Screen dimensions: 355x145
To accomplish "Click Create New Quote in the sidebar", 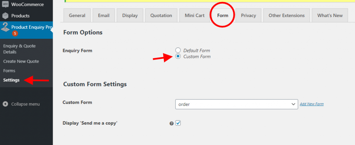I will (21, 62).
